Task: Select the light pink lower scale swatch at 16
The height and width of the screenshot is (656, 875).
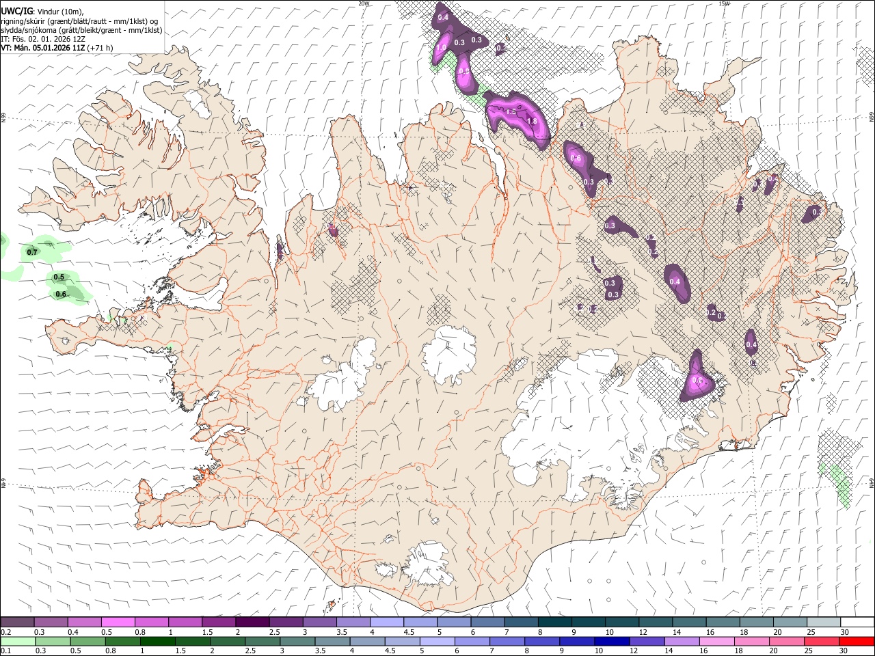Action: pyautogui.click(x=717, y=641)
